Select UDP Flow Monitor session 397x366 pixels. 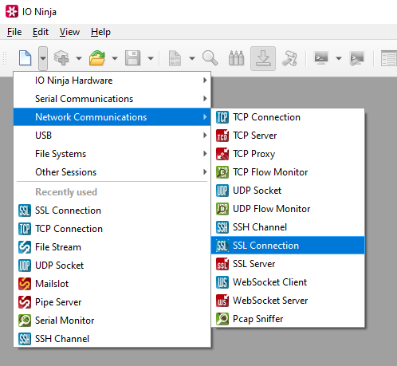coord(288,209)
